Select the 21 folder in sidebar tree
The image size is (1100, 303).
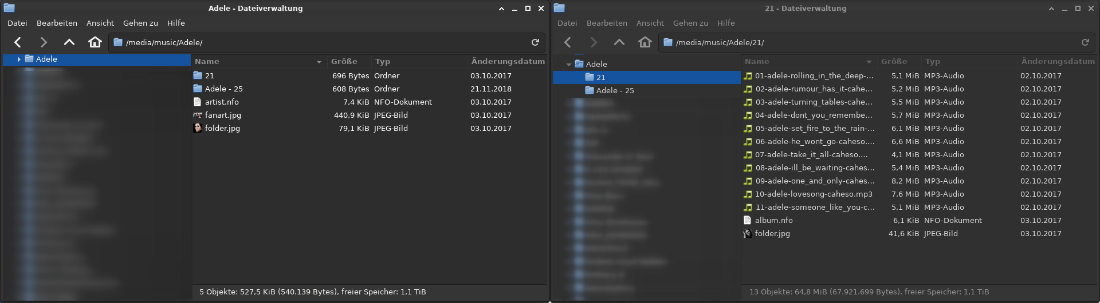(647, 77)
